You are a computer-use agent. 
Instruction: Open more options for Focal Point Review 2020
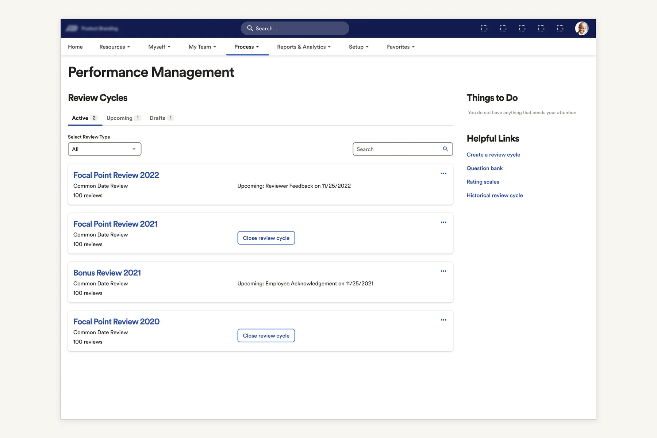443,320
